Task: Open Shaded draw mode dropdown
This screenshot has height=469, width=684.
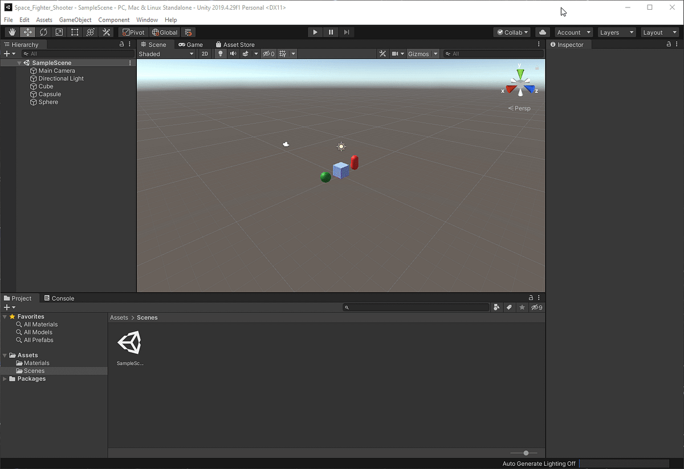Action: coord(166,54)
